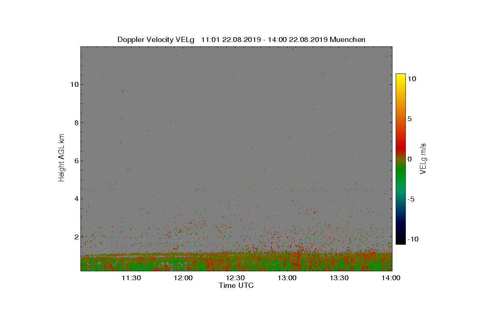Click the 11:30 time tick label
This screenshot has height=323, width=485.
pos(131,278)
